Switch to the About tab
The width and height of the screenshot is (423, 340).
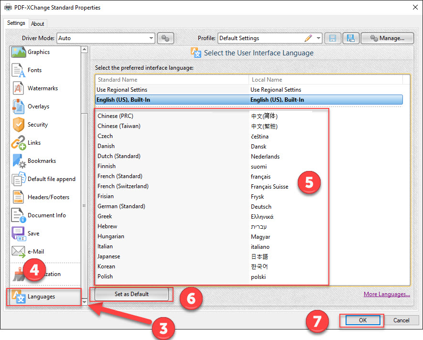[37, 24]
